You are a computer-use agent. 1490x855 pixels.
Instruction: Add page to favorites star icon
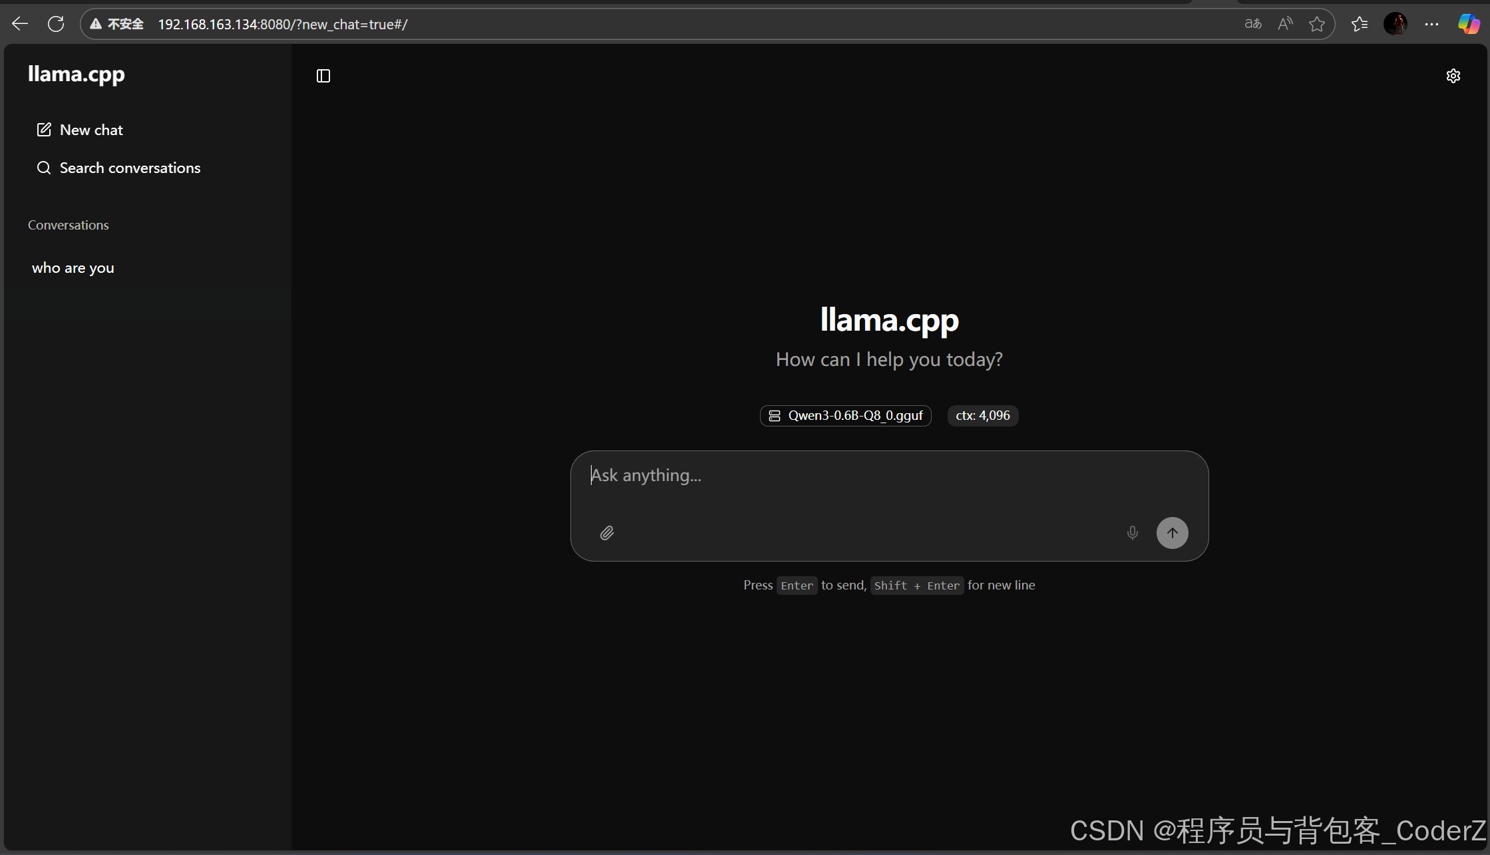tap(1317, 25)
